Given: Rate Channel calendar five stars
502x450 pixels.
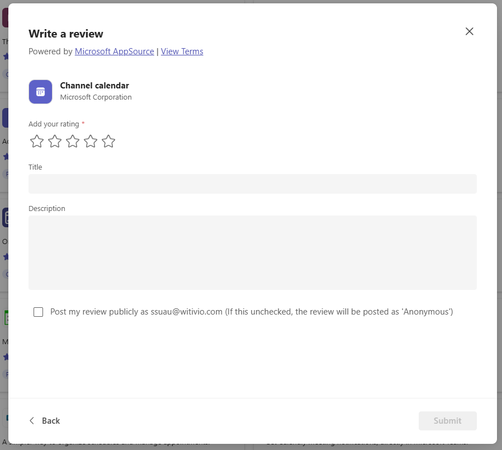Looking at the screenshot, I should [108, 142].
